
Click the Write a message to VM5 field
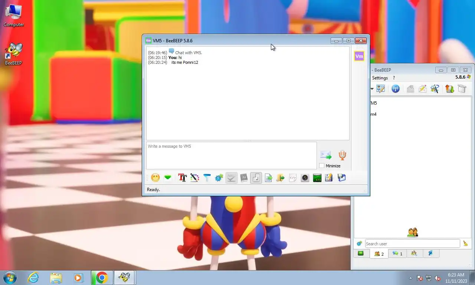pyautogui.click(x=231, y=155)
